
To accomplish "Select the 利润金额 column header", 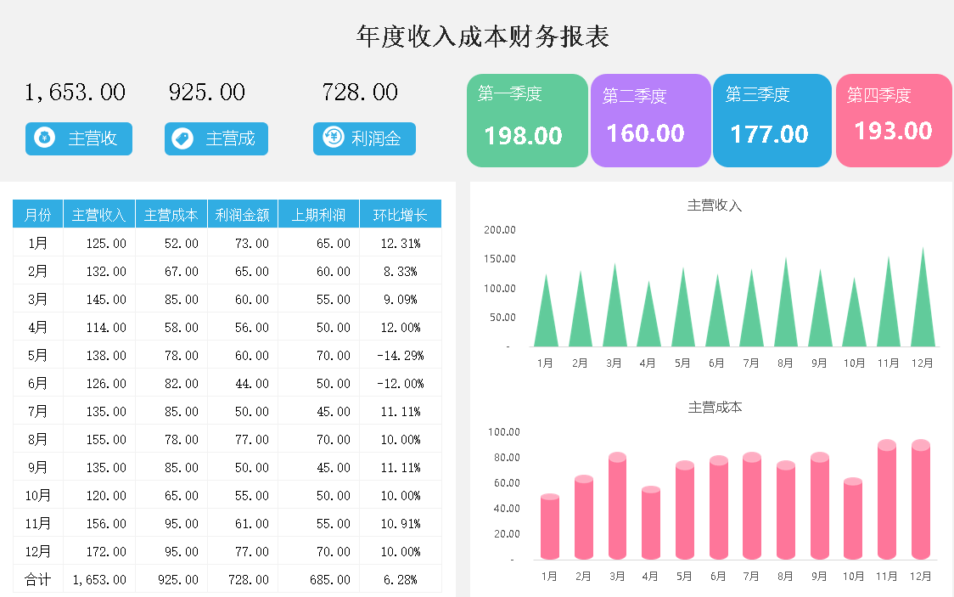I will point(243,215).
